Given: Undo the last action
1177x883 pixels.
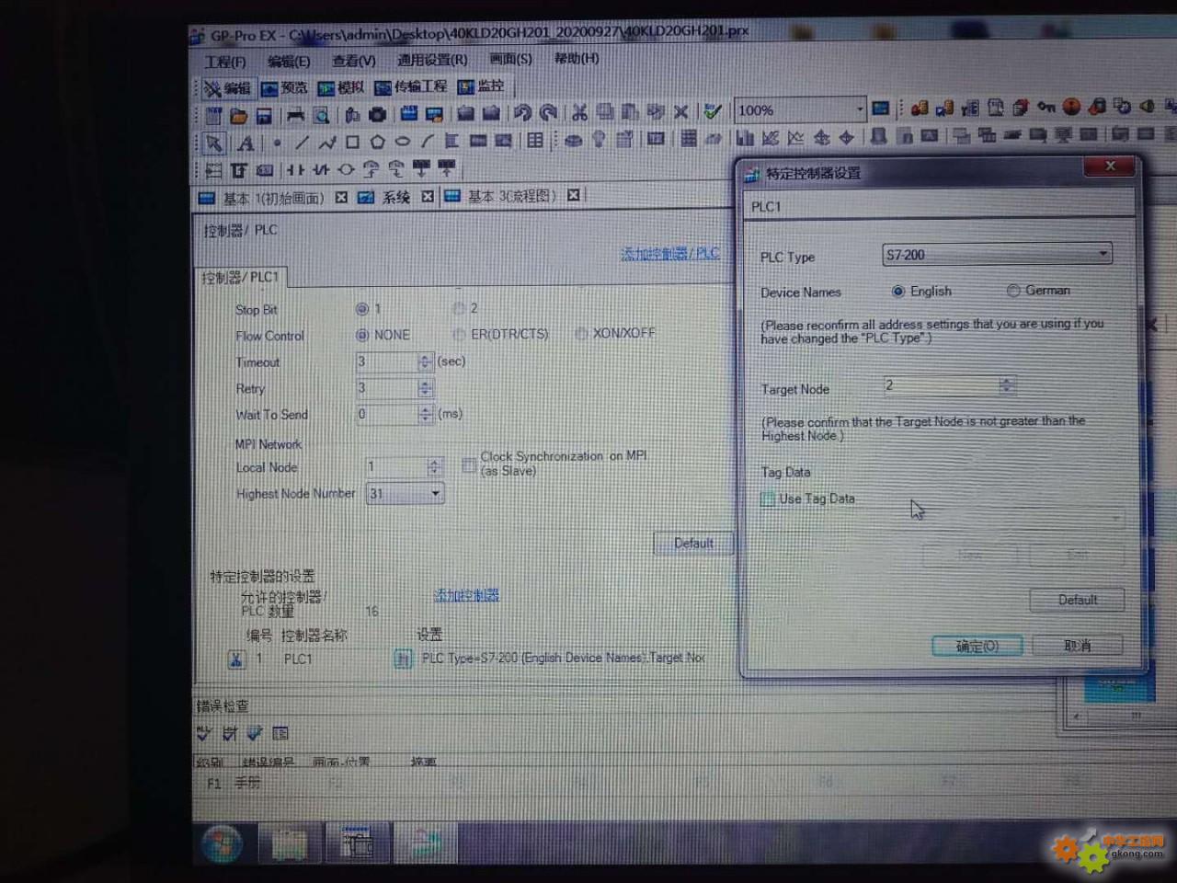Looking at the screenshot, I should (x=522, y=112).
